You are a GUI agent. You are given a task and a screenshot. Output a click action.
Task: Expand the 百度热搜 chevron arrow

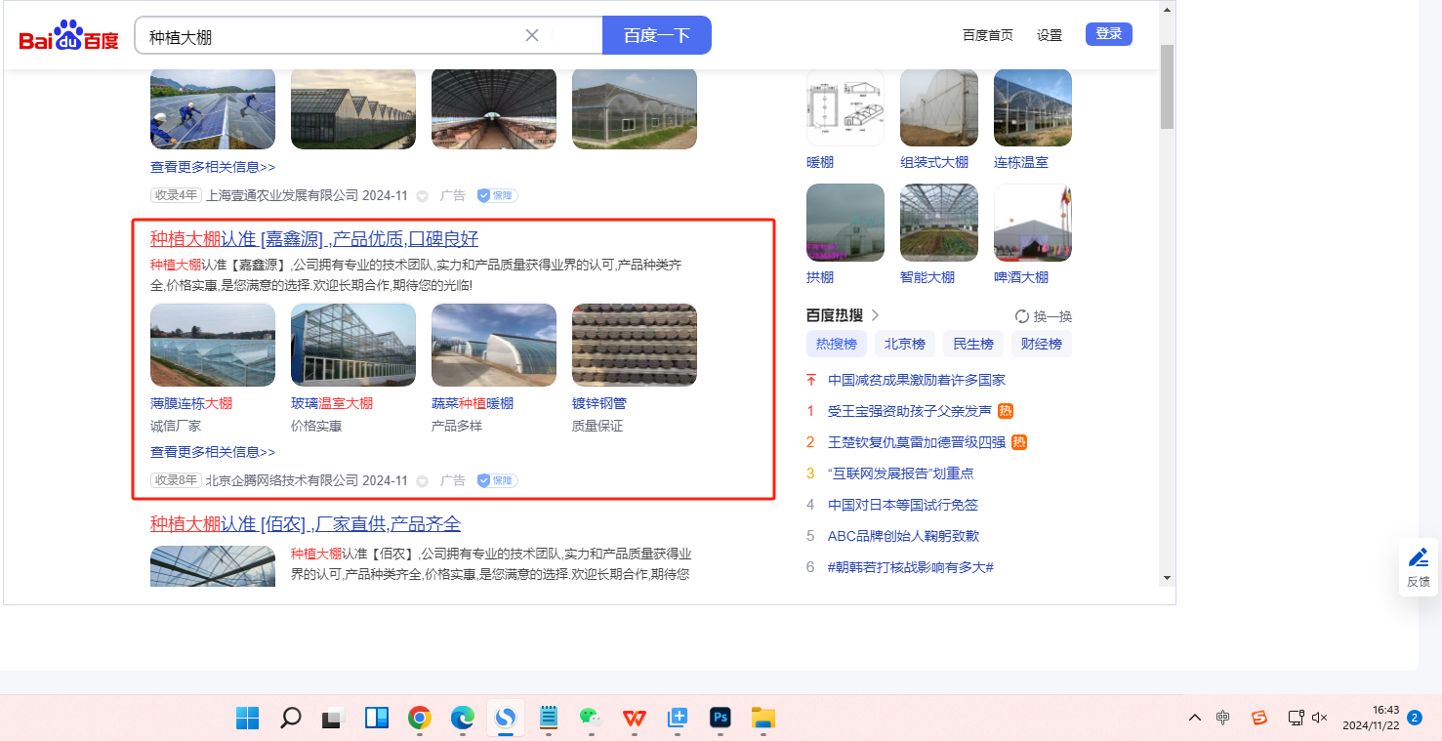(876, 315)
